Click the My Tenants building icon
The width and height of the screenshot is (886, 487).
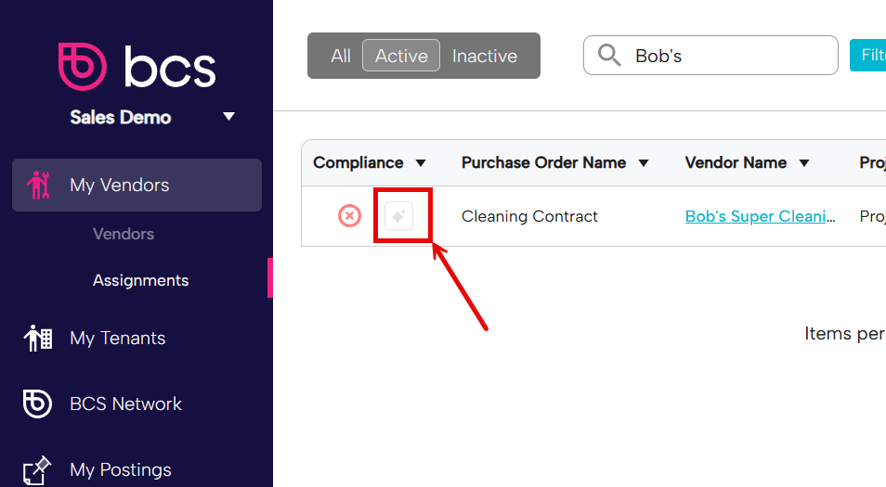click(x=38, y=338)
